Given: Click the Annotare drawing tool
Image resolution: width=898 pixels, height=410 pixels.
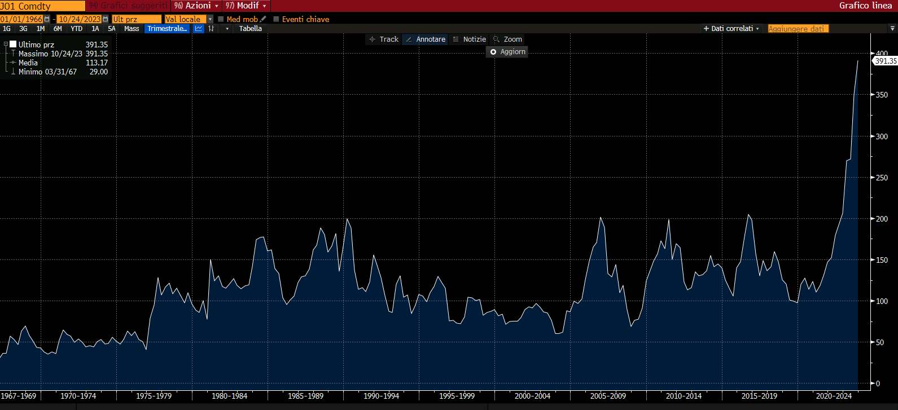Looking at the screenshot, I should point(426,39).
